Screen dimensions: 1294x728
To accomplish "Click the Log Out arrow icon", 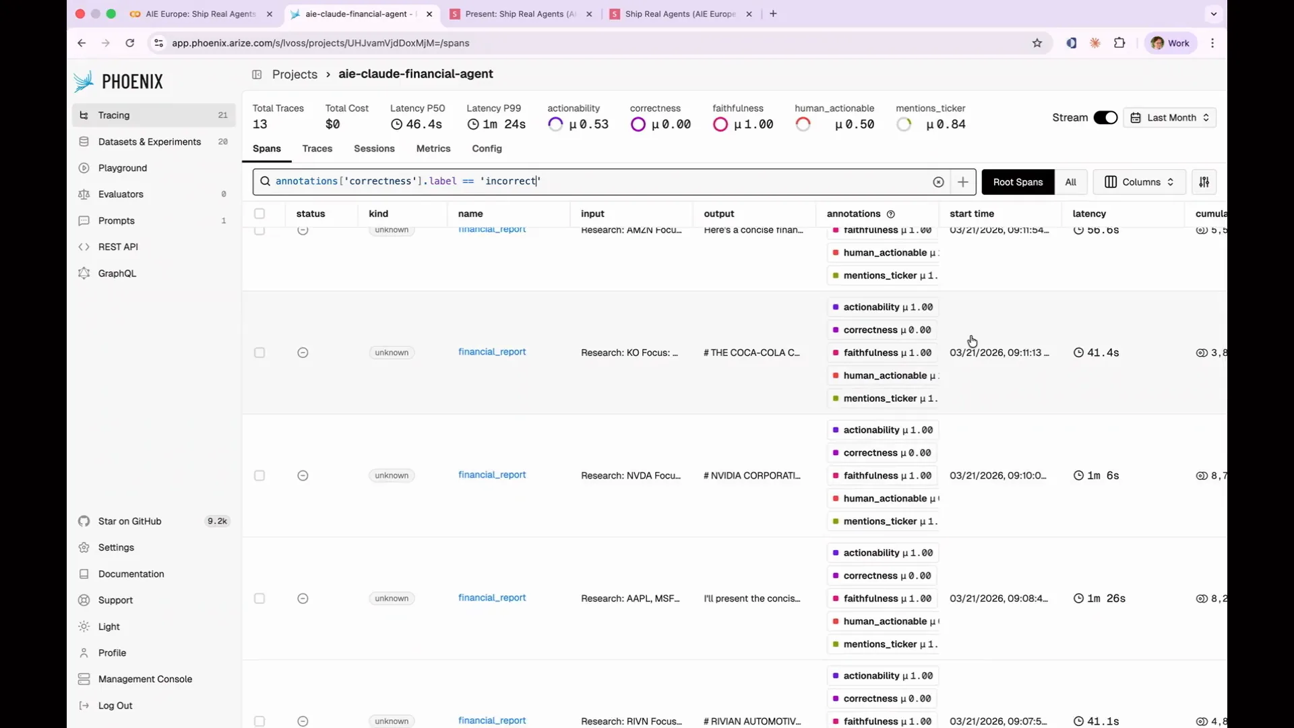I will click(84, 705).
